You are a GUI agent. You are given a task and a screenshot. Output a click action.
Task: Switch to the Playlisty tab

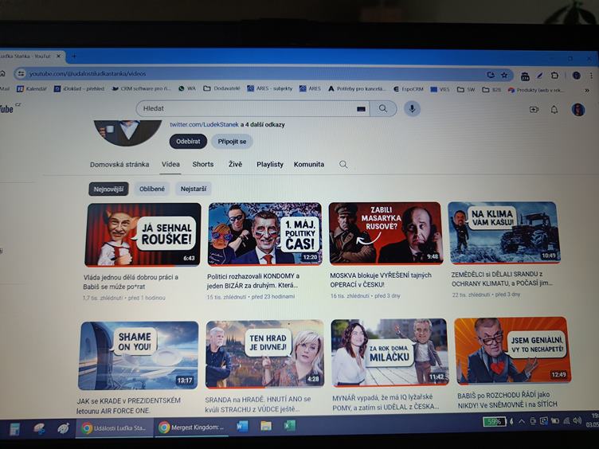(269, 164)
